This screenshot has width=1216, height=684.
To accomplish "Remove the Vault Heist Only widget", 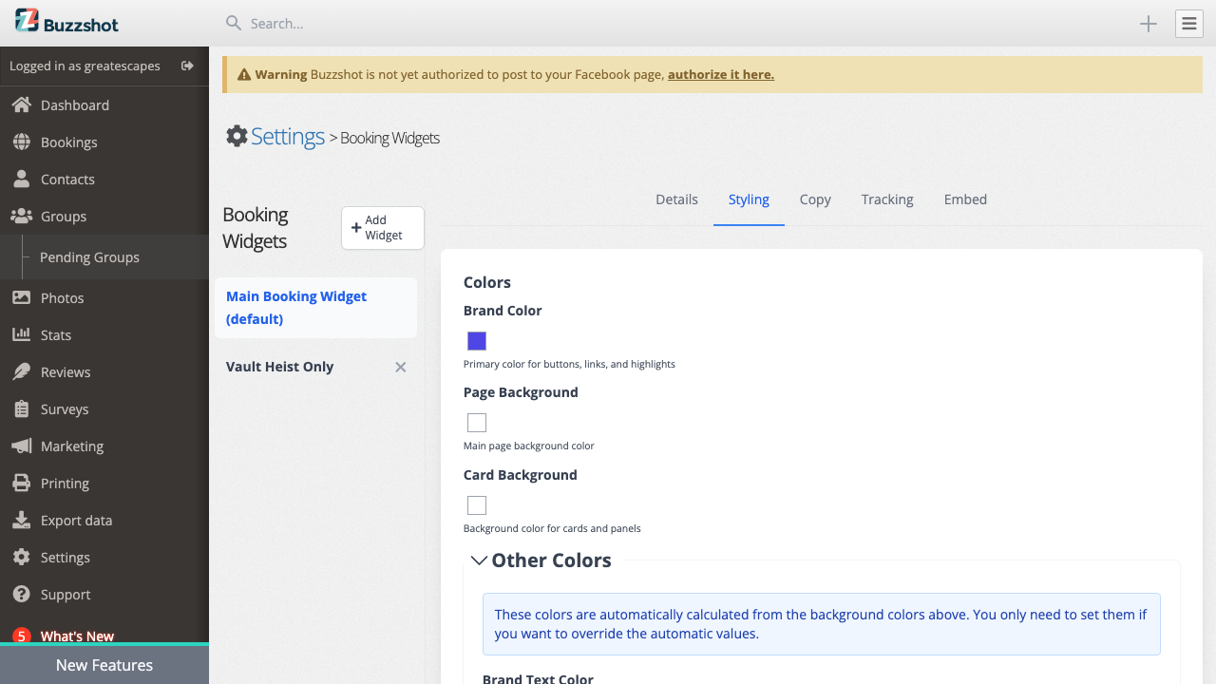I will coord(400,367).
